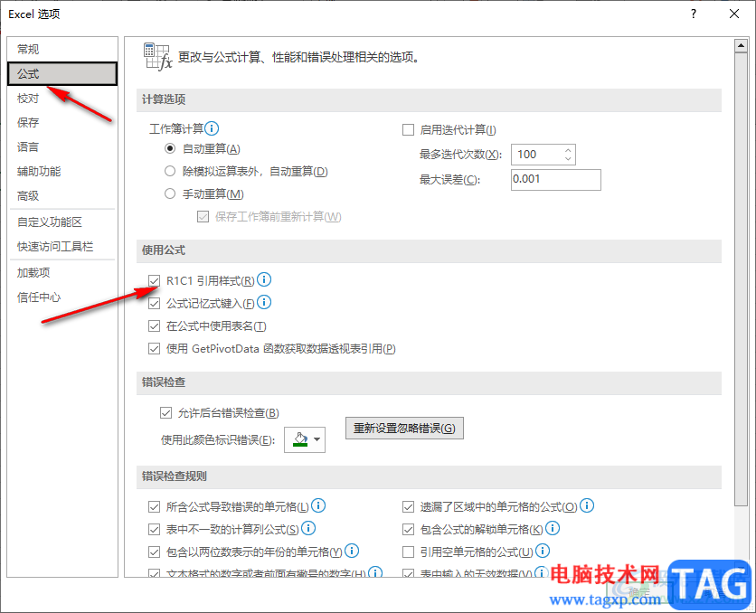Viewport: 756px width, 613px height.
Task: Click 重新设置忽略错误 button
Action: tap(404, 428)
